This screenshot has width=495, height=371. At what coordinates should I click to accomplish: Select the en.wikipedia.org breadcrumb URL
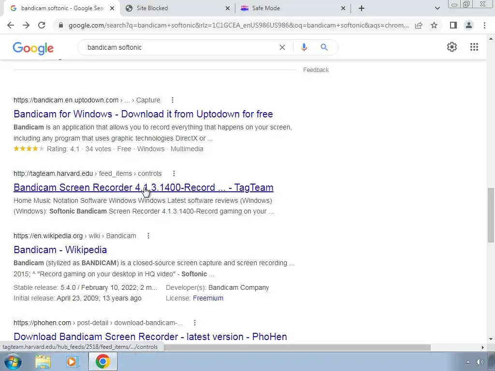(x=48, y=236)
